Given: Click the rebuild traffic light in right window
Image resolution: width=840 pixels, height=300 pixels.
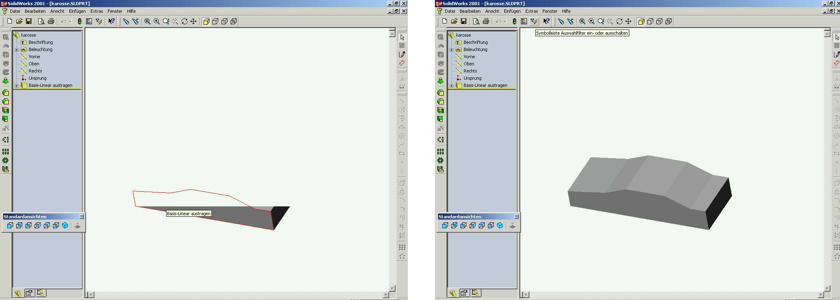Looking at the screenshot, I should (x=514, y=21).
